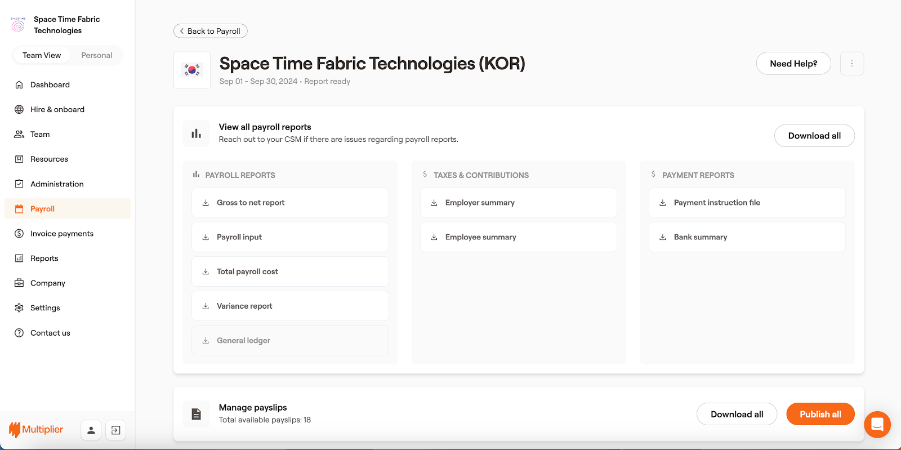Open Company menu item
The width and height of the screenshot is (901, 450).
(68, 283)
